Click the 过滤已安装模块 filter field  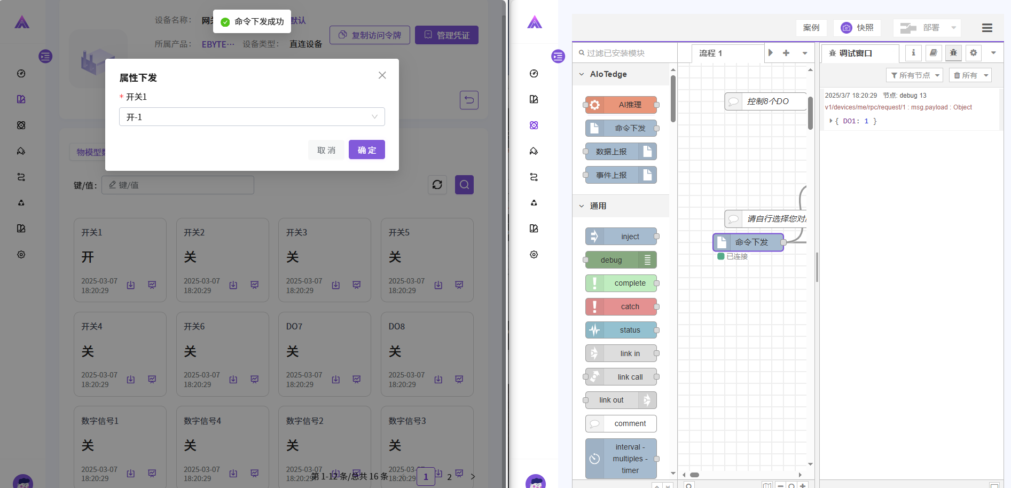pyautogui.click(x=625, y=53)
